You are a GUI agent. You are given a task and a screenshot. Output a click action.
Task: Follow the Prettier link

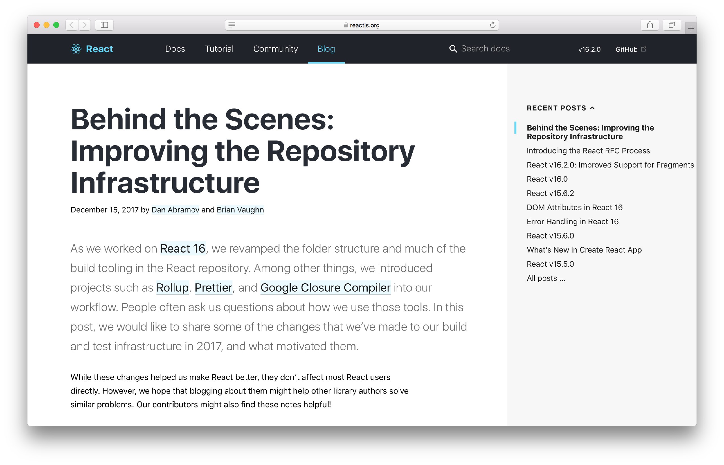[213, 288]
